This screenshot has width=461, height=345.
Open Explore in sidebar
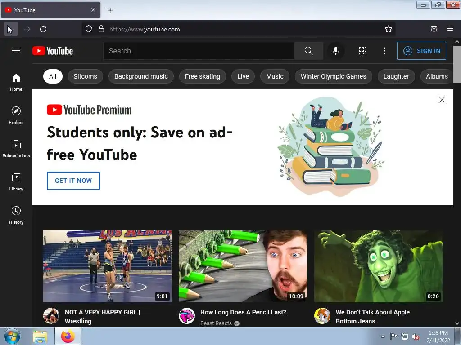click(x=16, y=115)
